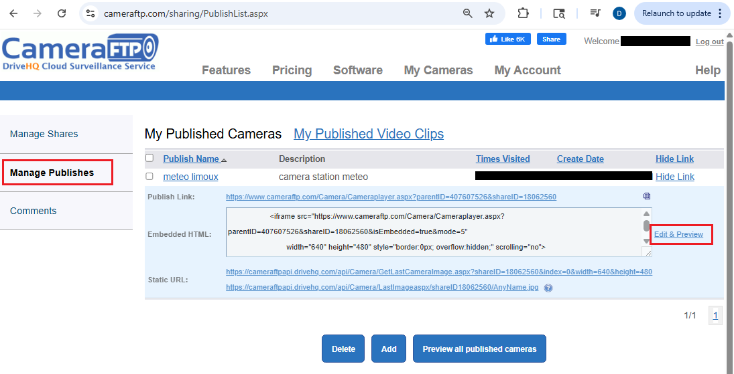The height and width of the screenshot is (374, 734).
Task: Open the Chrome three-dot menu
Action: click(720, 13)
